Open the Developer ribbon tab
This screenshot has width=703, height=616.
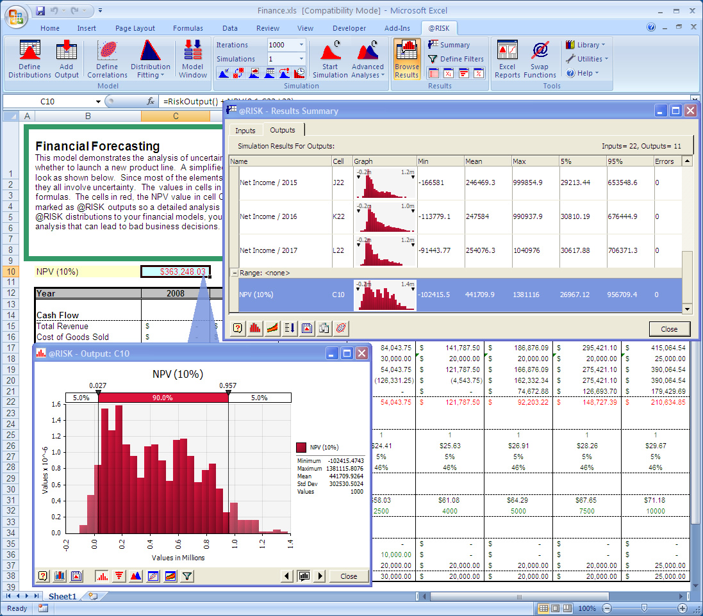(x=349, y=28)
